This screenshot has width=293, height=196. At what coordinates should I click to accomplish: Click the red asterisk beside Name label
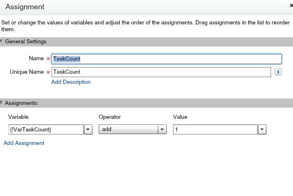48,59
